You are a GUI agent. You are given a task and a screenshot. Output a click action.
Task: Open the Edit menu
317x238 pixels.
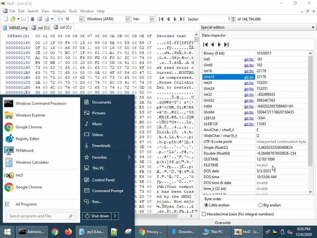21,11
